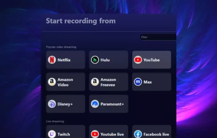Click the "Start recording from" title

81,21
